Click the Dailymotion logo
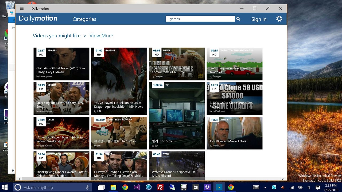Screen dimensions: 342x192 38,18
